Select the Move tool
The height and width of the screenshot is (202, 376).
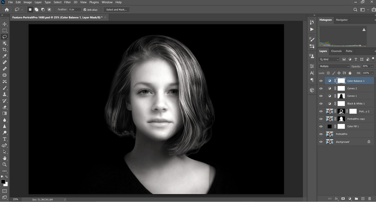coord(5,24)
